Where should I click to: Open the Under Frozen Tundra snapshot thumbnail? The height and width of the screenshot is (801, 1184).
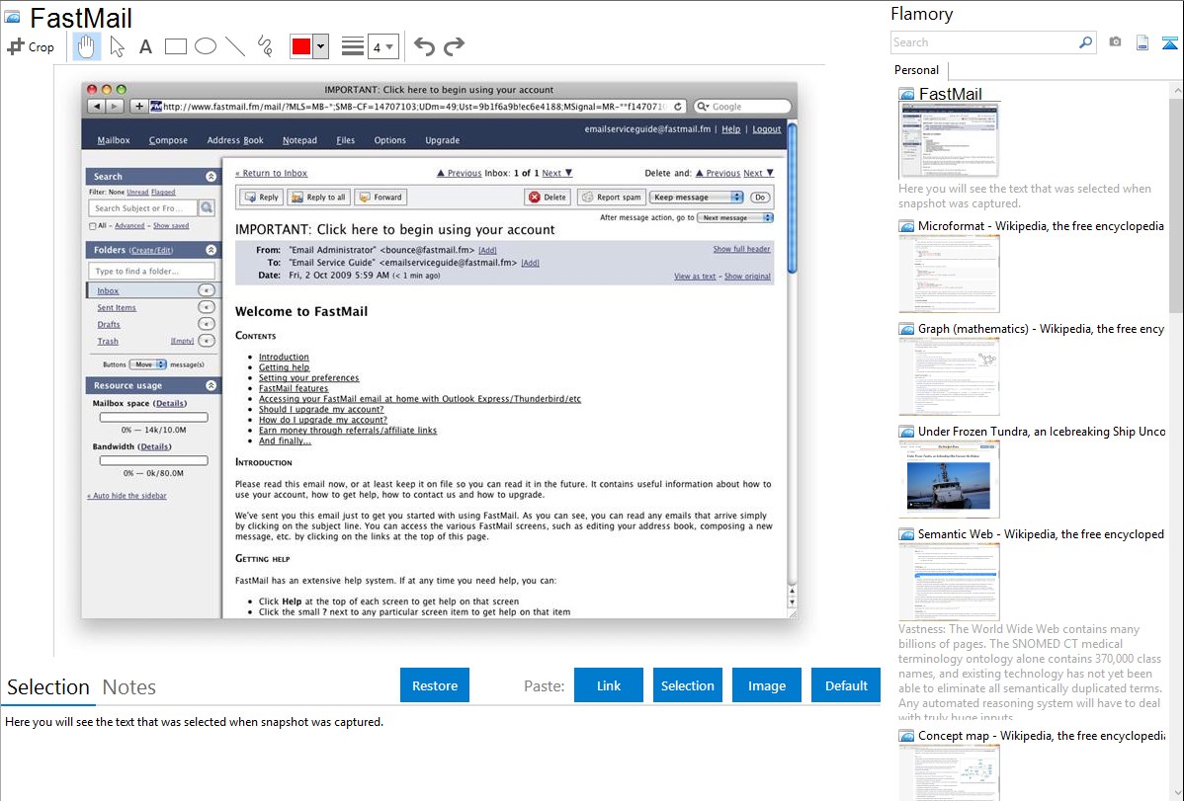949,479
